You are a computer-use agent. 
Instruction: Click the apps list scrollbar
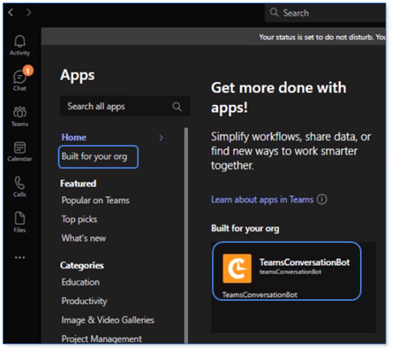[186, 235]
